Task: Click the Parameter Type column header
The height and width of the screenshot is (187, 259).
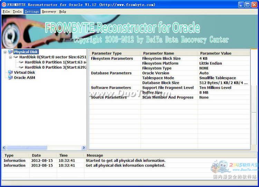Action: click(115, 53)
